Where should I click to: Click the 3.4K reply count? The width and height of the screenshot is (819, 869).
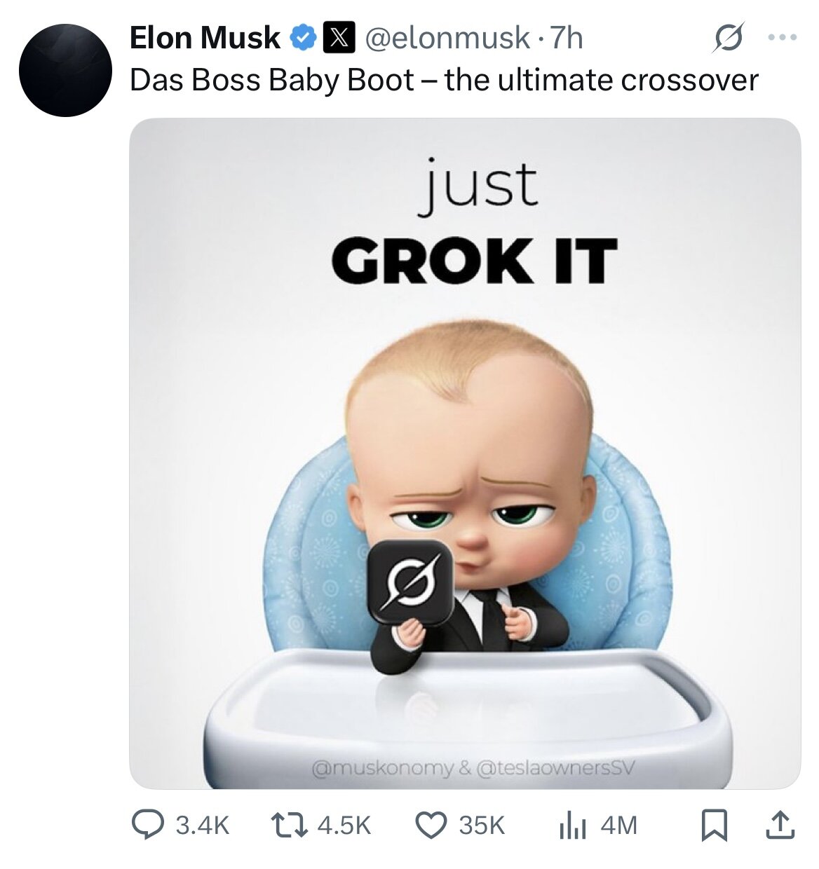pyautogui.click(x=203, y=825)
